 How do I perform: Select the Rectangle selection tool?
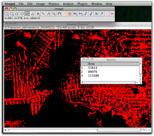click(6, 14)
